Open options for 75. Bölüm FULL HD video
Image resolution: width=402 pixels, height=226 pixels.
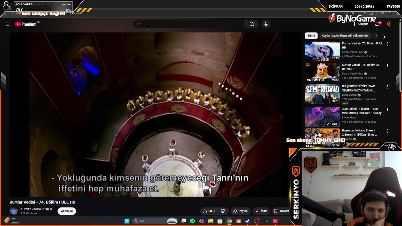click(387, 44)
